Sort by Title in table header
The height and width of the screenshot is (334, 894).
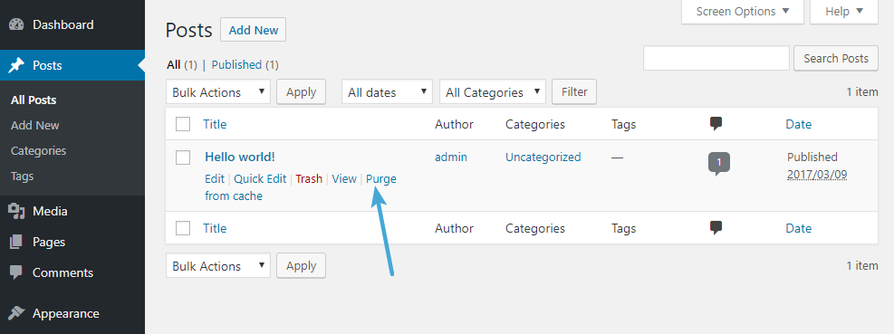tap(215, 124)
